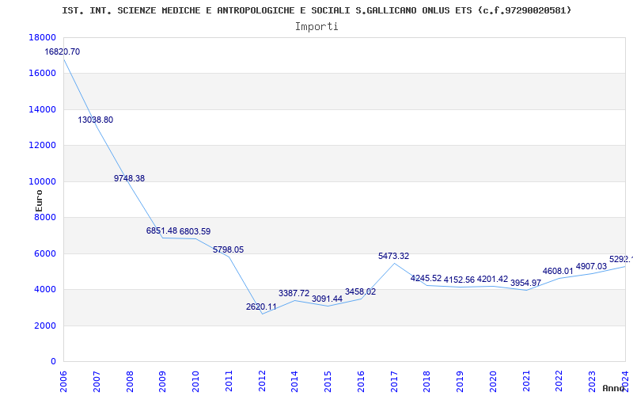Click the 3458.02 data label
This screenshot has width=633, height=396.
pyautogui.click(x=360, y=291)
